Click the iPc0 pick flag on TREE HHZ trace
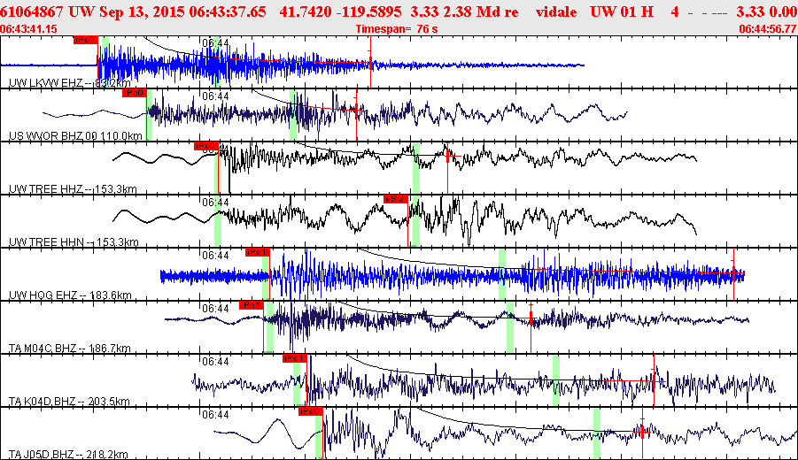This screenshot has width=798, height=460. pos(206,146)
